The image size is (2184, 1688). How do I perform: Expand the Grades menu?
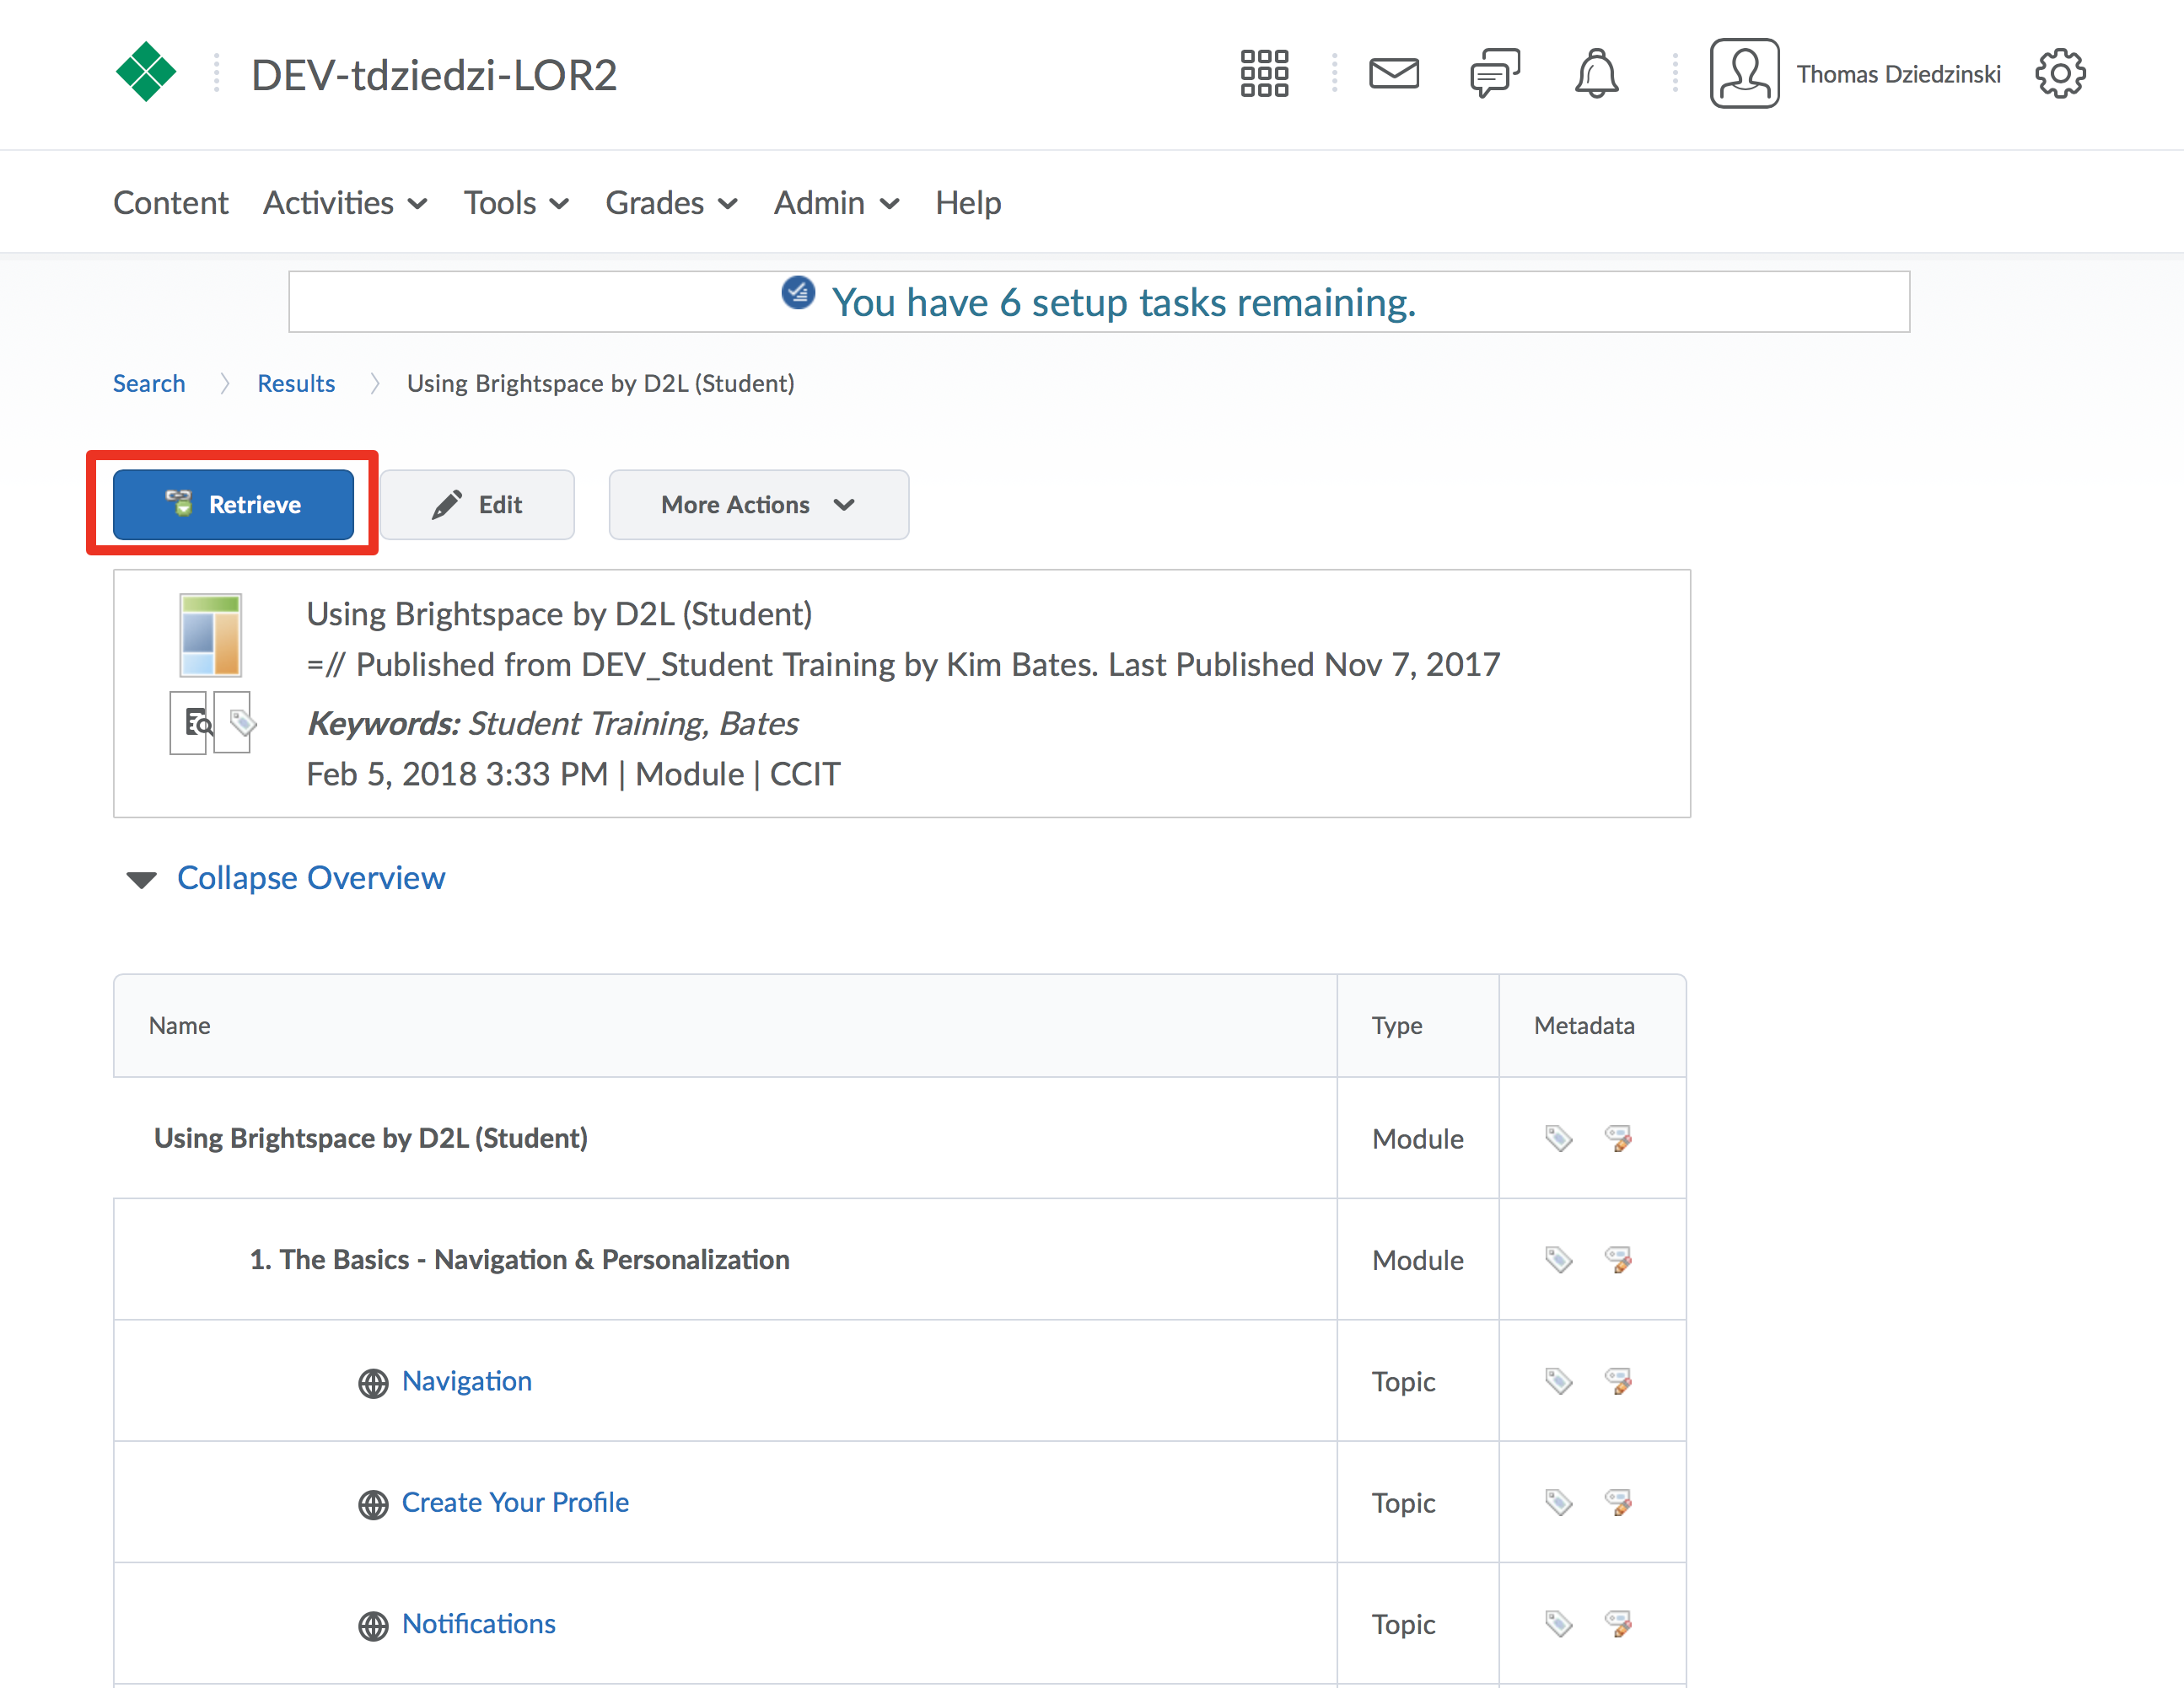pyautogui.click(x=671, y=203)
